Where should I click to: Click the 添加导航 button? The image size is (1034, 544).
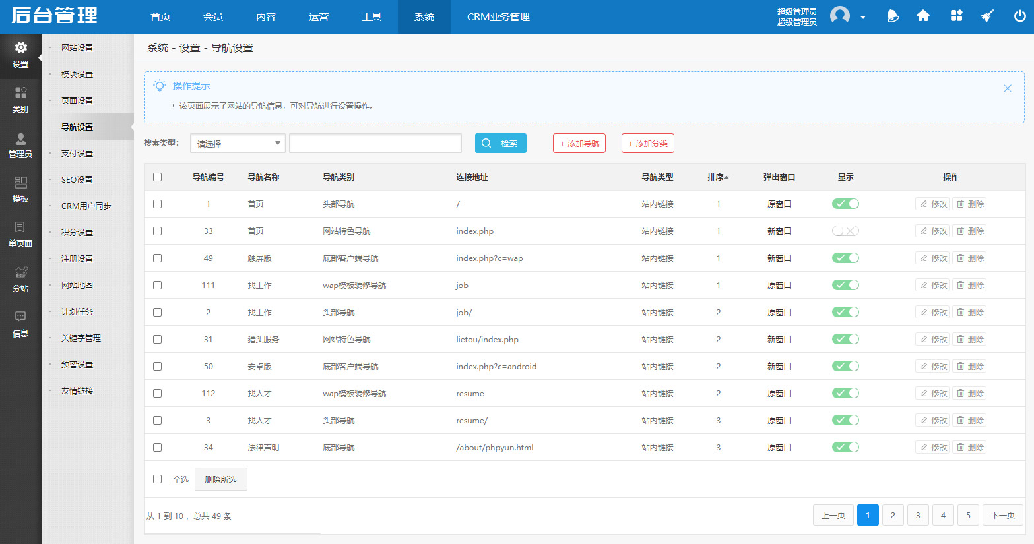click(579, 143)
